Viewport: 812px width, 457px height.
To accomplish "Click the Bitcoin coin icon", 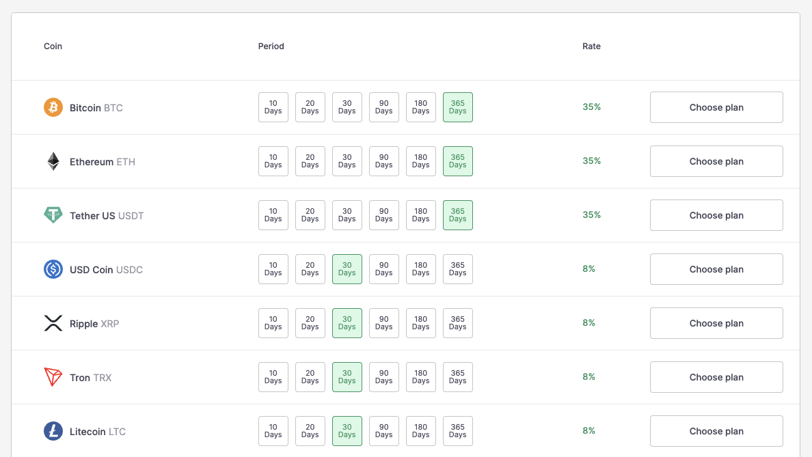I will [x=53, y=107].
